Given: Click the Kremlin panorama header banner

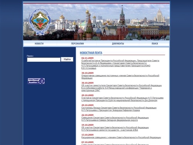Looking at the screenshot, I should click(96, 22).
